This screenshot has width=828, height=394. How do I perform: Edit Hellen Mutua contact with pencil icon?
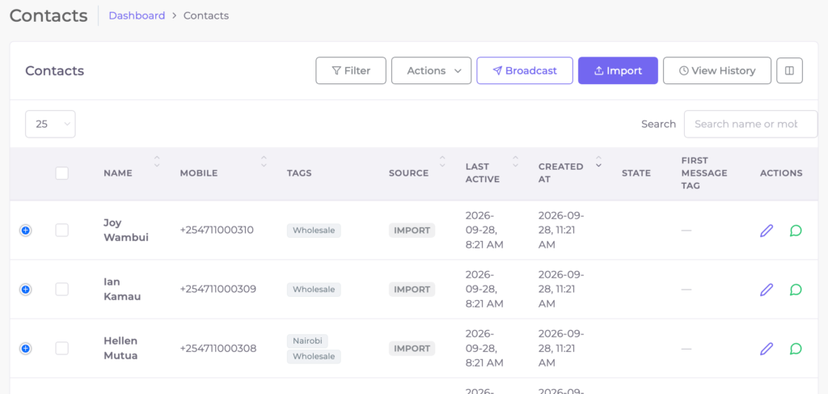pyautogui.click(x=767, y=350)
